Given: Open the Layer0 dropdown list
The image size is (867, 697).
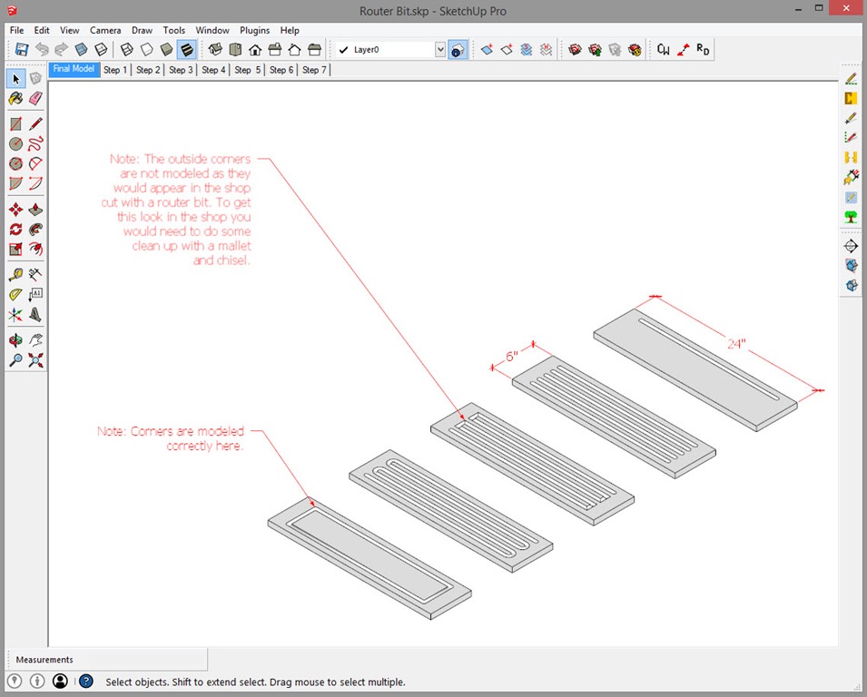Looking at the screenshot, I should coord(440,50).
